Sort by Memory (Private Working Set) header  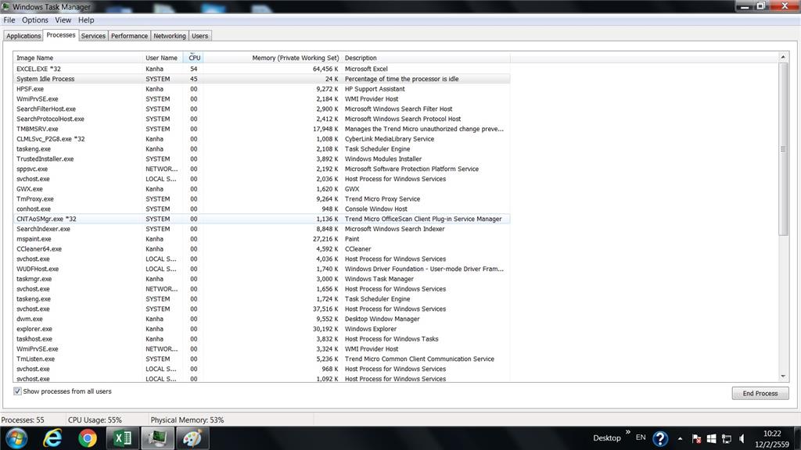tap(272, 58)
